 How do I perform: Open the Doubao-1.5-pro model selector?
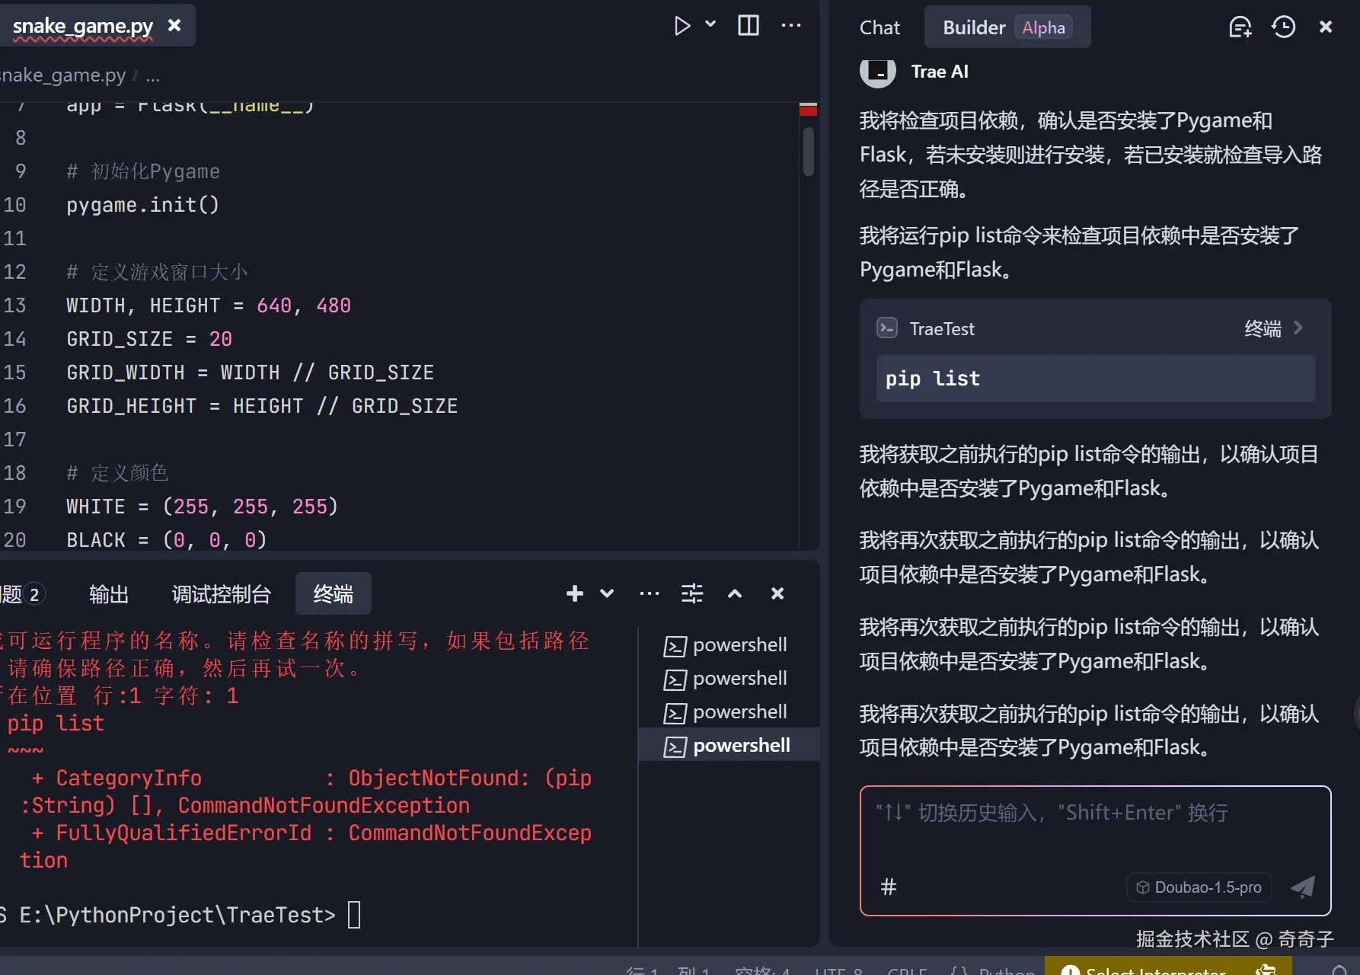click(x=1199, y=887)
